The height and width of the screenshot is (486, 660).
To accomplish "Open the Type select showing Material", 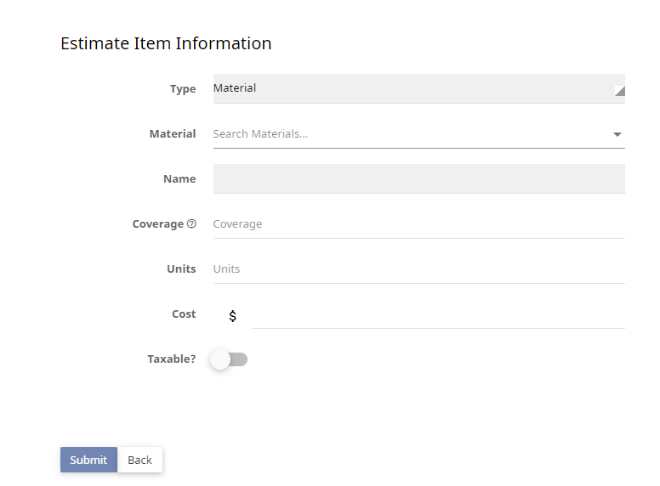I will point(418,88).
